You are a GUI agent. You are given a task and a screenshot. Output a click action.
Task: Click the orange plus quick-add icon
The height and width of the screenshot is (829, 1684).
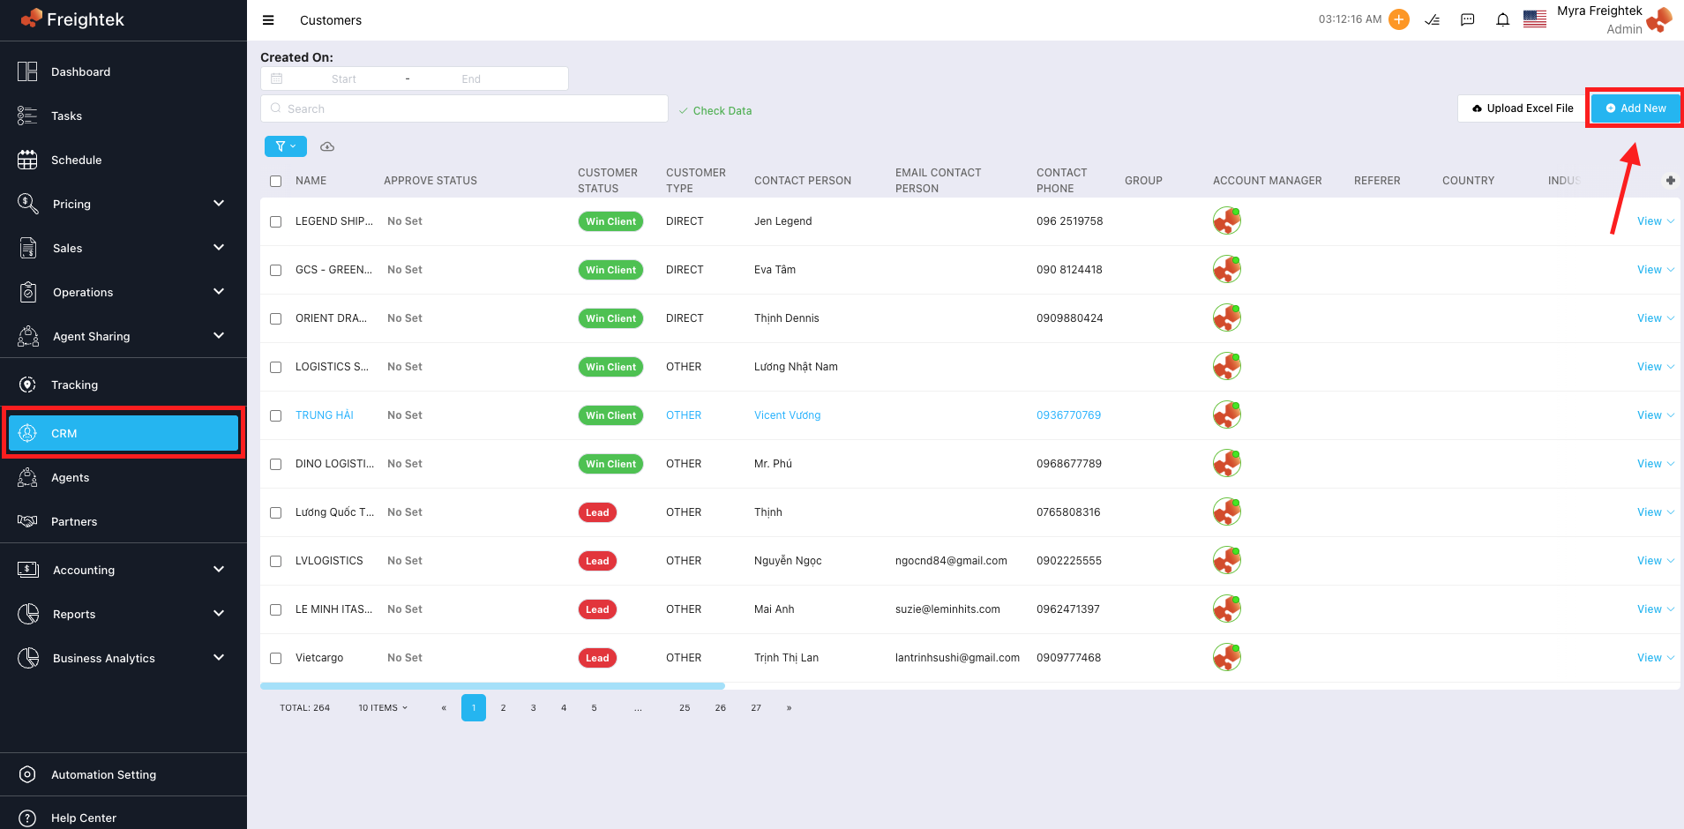tap(1399, 19)
